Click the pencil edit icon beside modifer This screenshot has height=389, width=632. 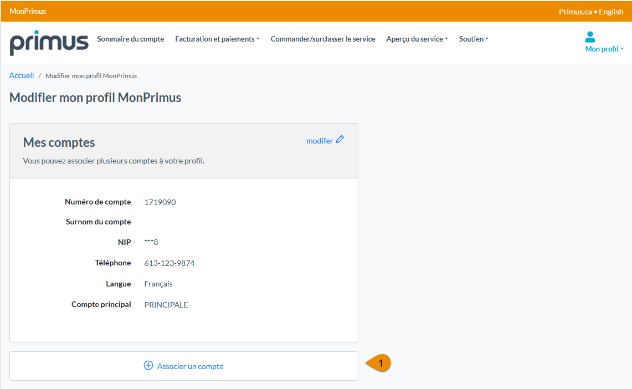[x=340, y=140]
